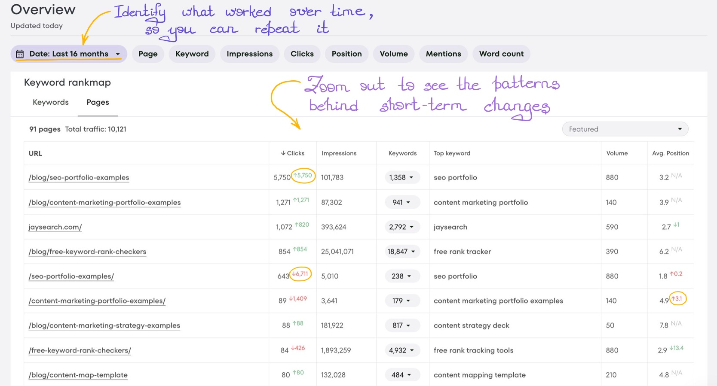The height and width of the screenshot is (386, 717).
Task: Expand the 2,792 keywords dropdown
Action: pos(402,227)
